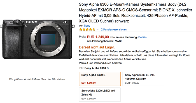Open the Sony brand link
The width and height of the screenshot is (196, 103).
(x=87, y=26)
